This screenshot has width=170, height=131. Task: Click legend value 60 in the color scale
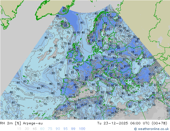[42, 129]
